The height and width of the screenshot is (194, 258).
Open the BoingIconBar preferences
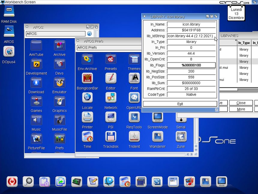click(x=87, y=79)
